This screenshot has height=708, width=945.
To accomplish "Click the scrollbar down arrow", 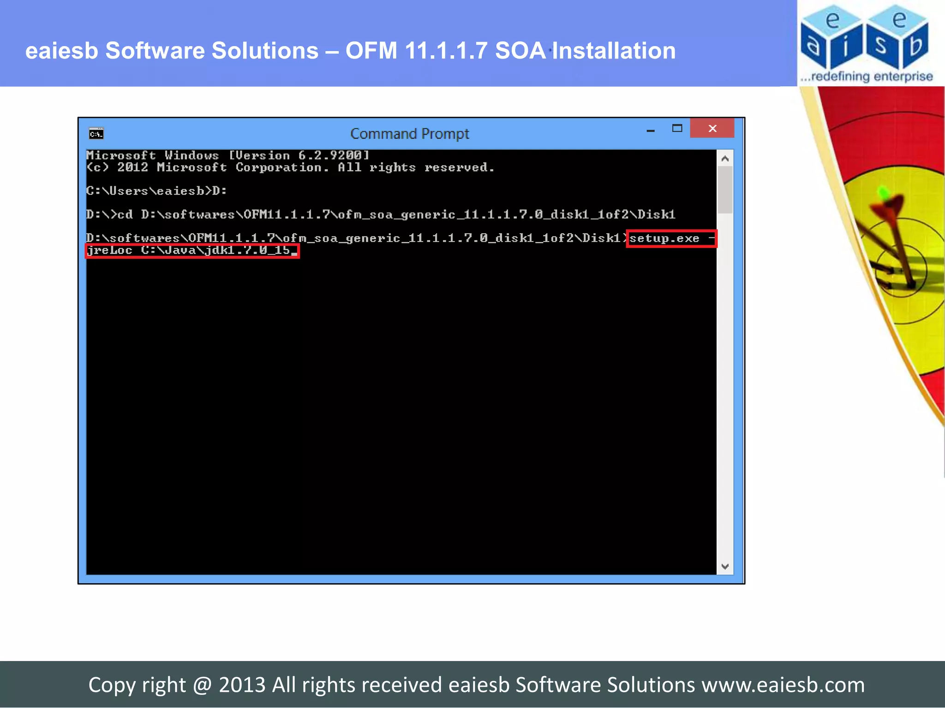I will coord(725,566).
